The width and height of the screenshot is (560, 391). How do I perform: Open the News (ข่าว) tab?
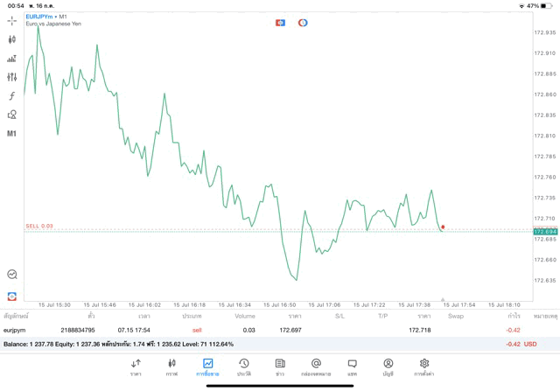[279, 367]
